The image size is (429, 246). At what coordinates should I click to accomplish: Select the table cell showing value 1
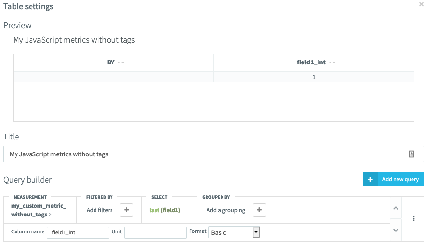(314, 77)
